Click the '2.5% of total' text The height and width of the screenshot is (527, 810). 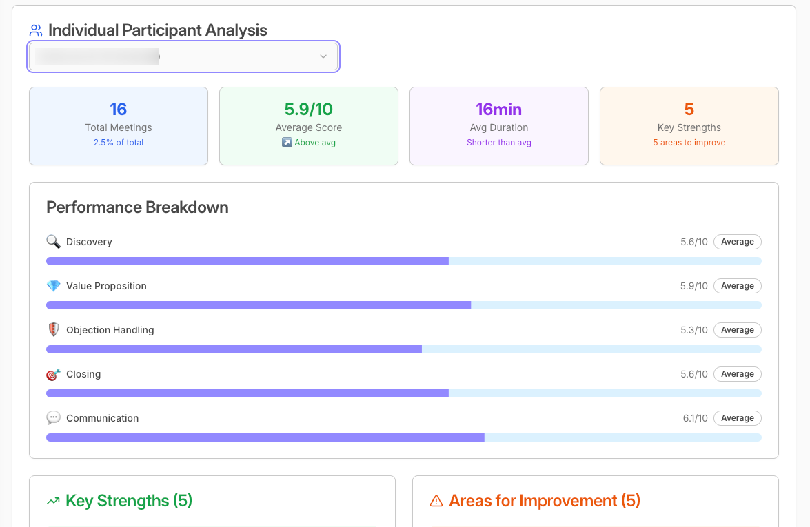119,143
